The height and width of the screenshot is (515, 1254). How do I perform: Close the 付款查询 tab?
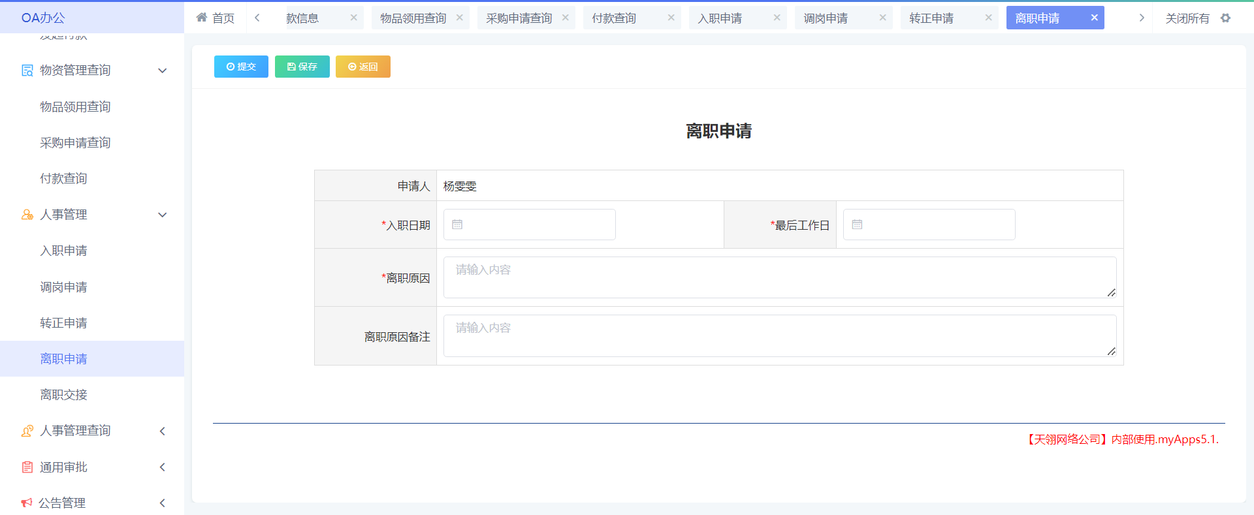pyautogui.click(x=671, y=18)
